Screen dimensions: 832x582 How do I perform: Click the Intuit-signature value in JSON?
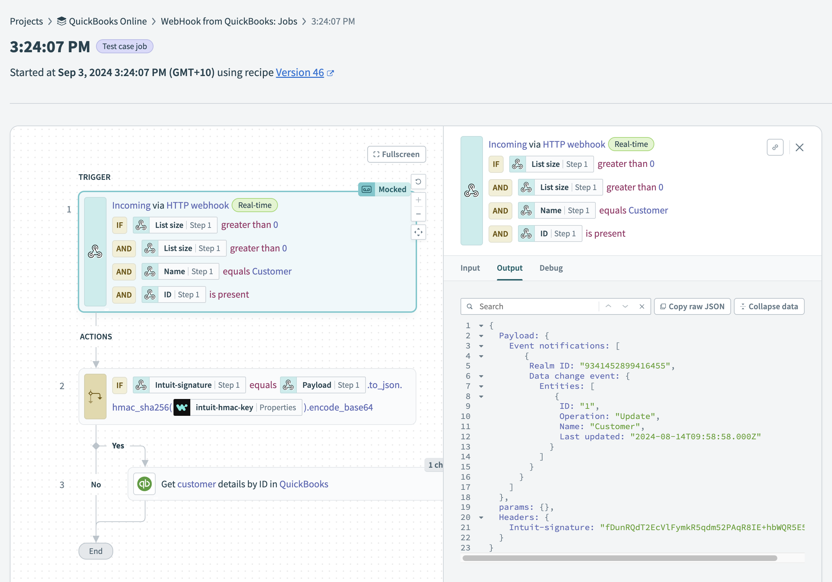702,527
